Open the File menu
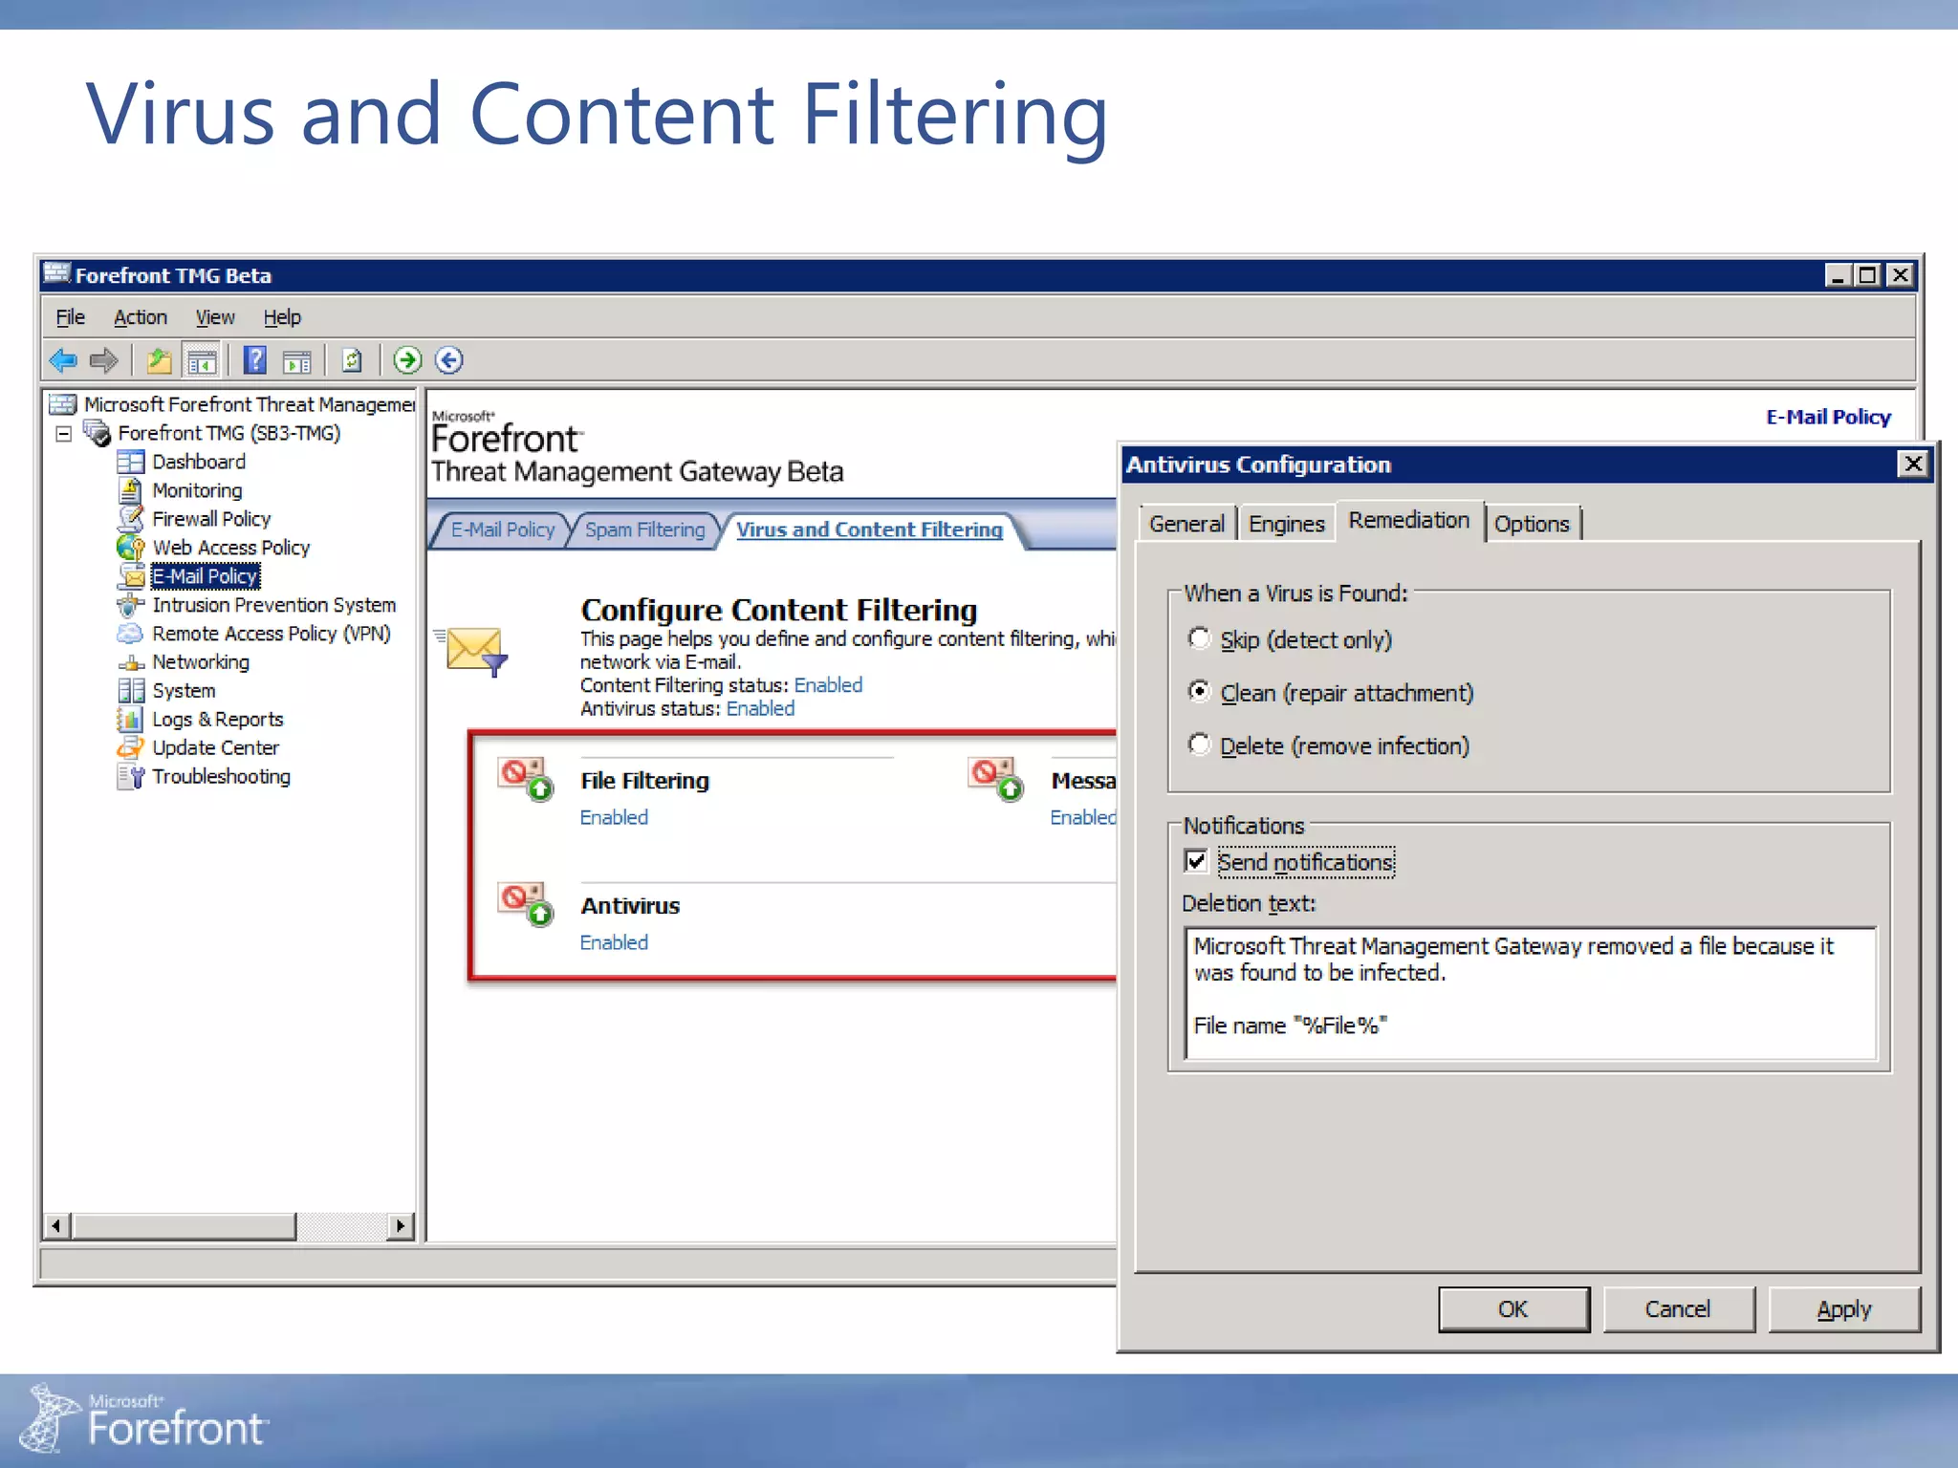The width and height of the screenshot is (1958, 1468). point(70,317)
